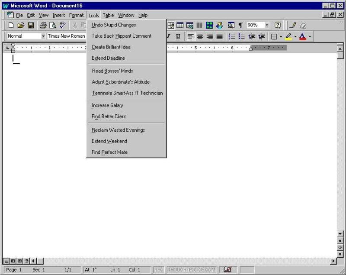Toggle Show/Hide paragraph marks
The height and width of the screenshot is (275, 346).
pyautogui.click(x=240, y=26)
